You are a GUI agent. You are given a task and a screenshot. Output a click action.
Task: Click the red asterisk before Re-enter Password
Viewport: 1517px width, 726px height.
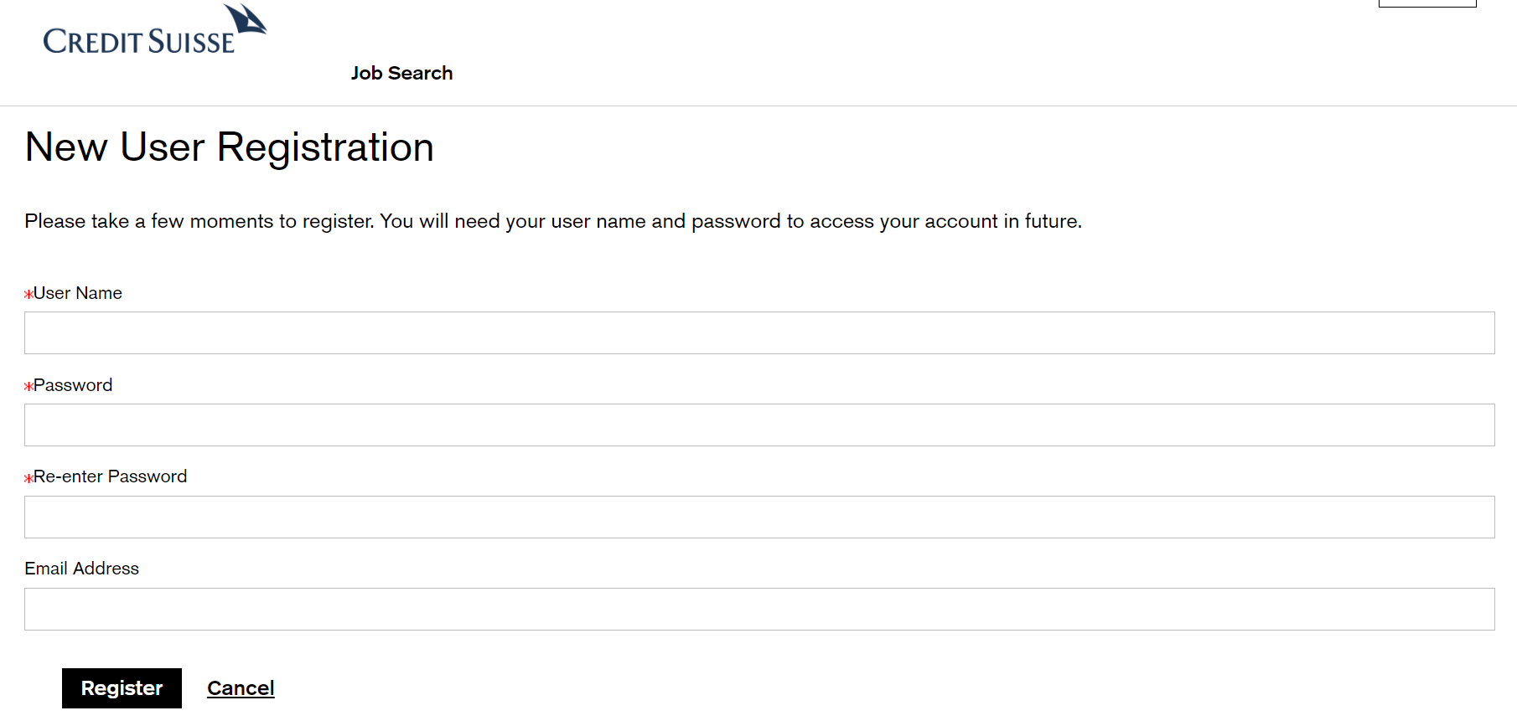[x=28, y=477]
